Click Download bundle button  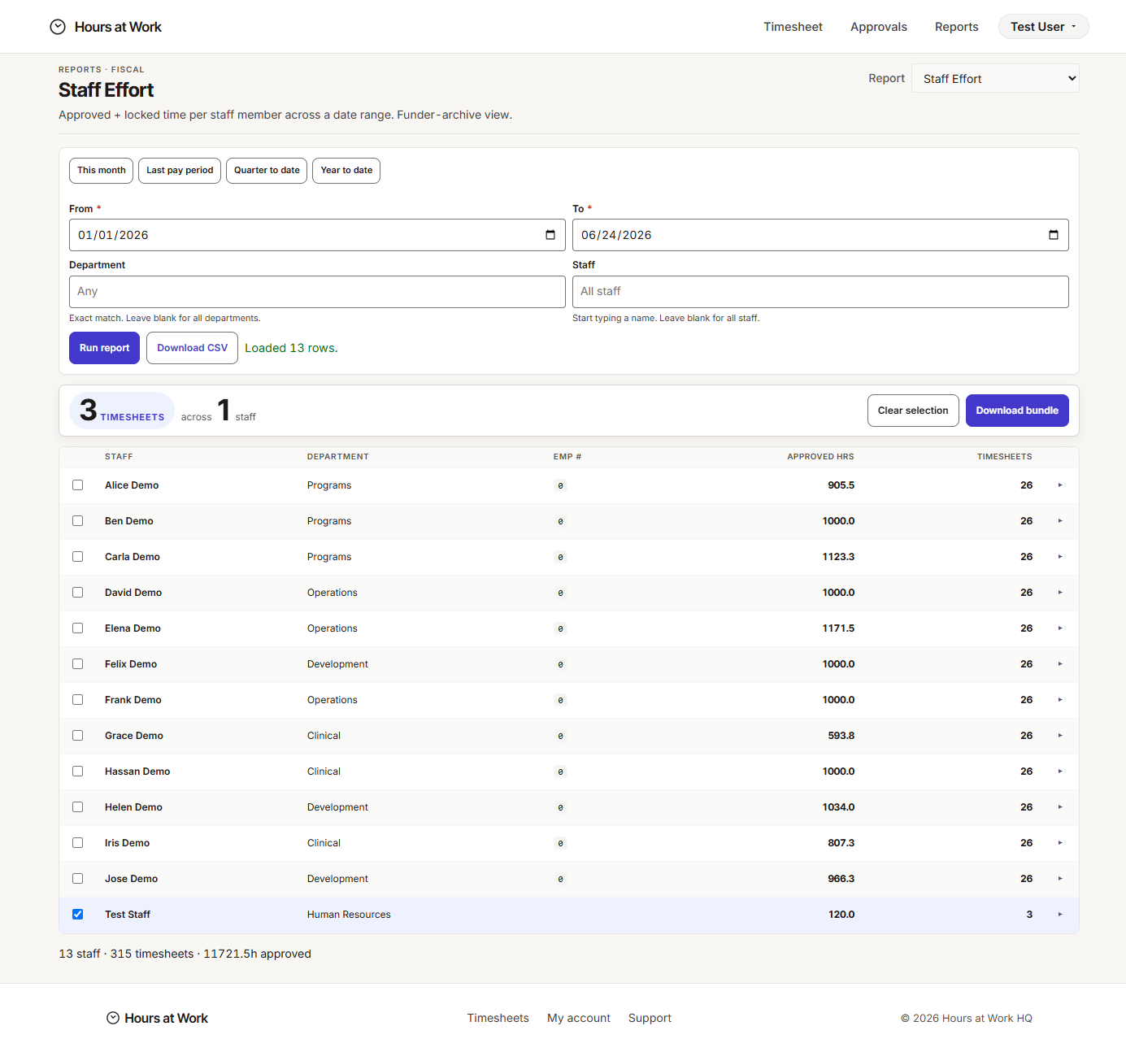[1017, 411]
